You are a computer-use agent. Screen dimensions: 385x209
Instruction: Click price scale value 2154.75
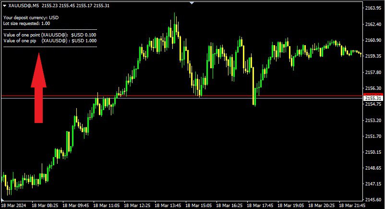tap(373, 104)
